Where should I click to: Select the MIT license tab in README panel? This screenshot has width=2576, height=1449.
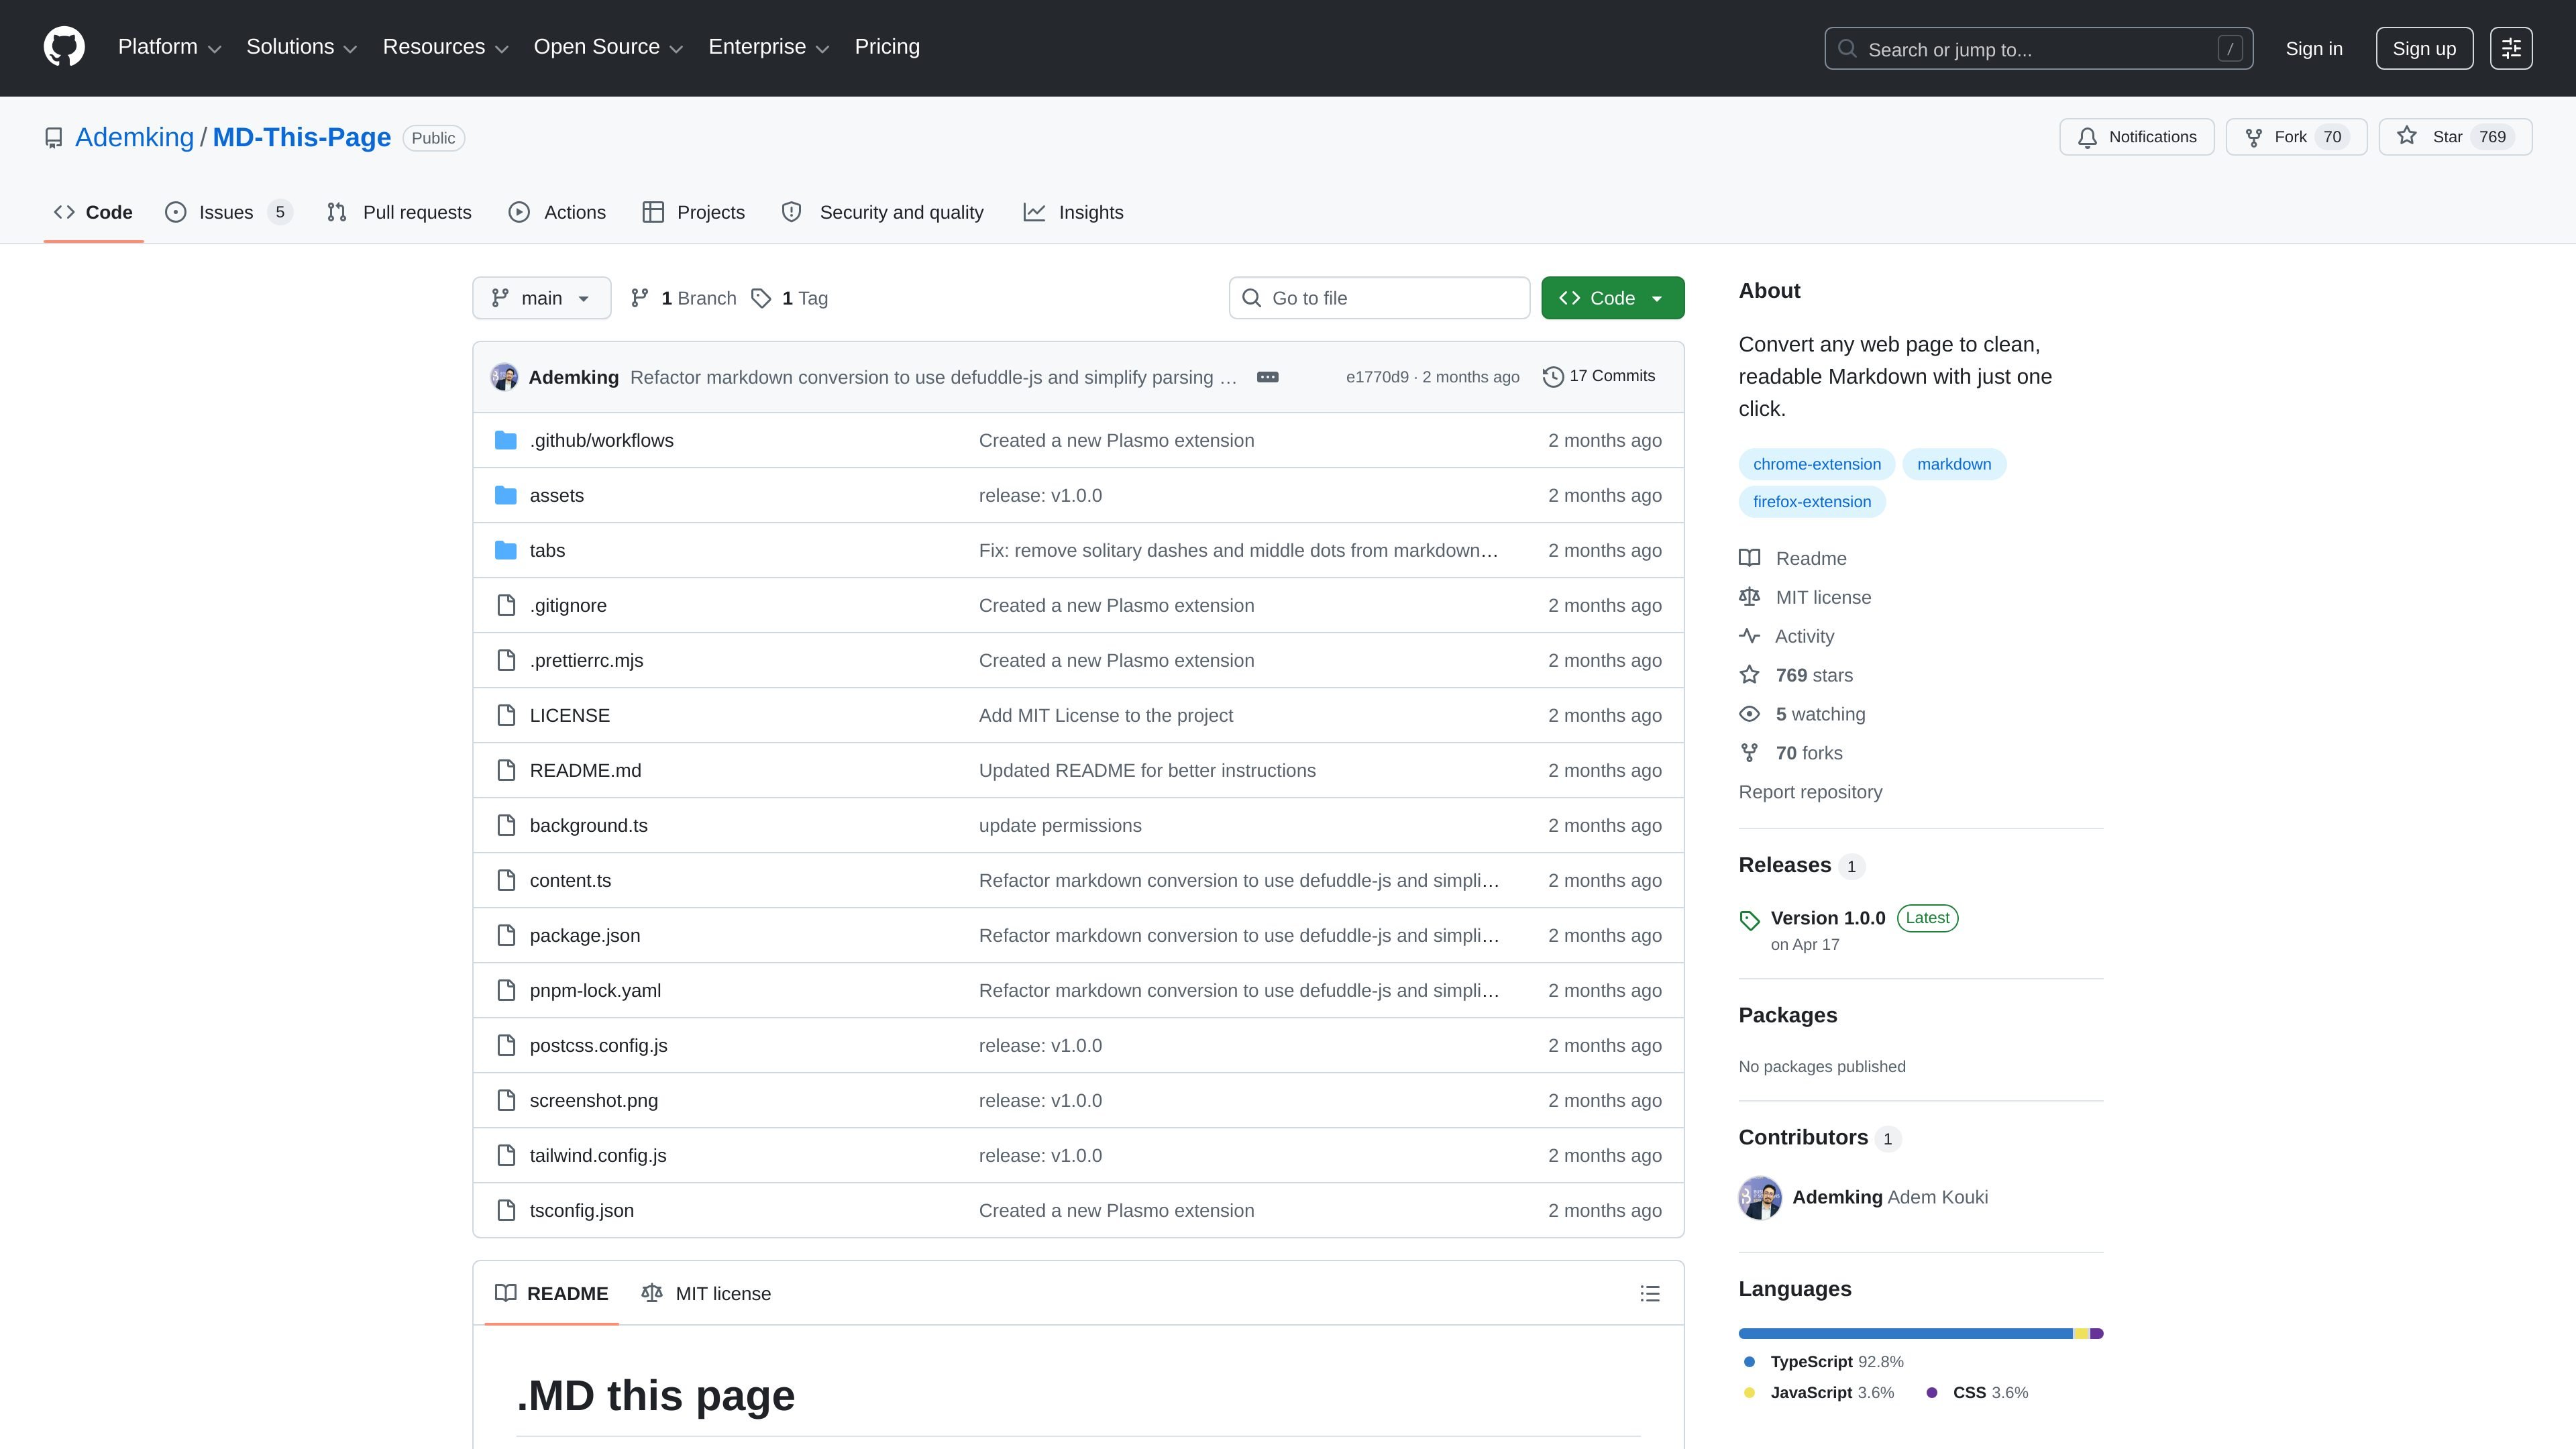pos(706,1293)
